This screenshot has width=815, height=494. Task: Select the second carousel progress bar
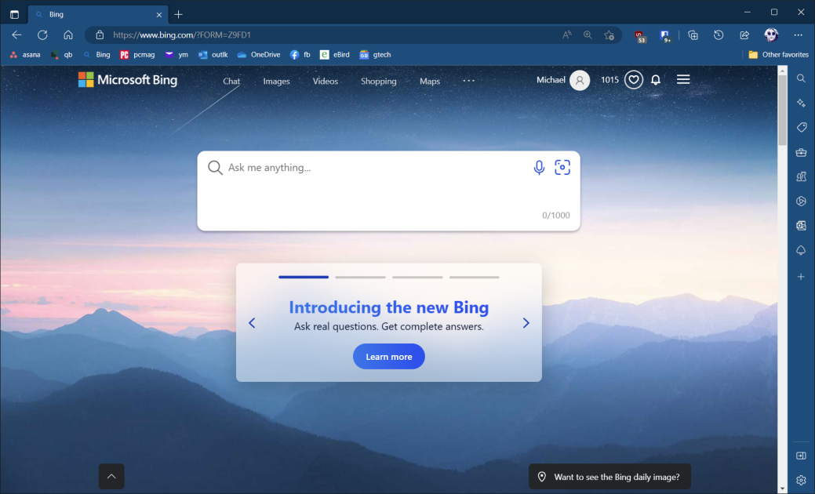pos(360,277)
